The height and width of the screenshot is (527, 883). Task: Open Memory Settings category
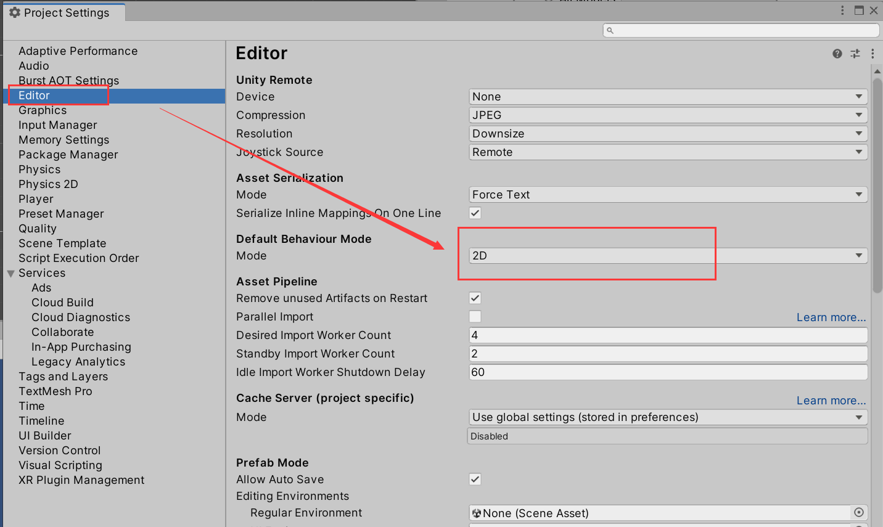[x=64, y=140]
